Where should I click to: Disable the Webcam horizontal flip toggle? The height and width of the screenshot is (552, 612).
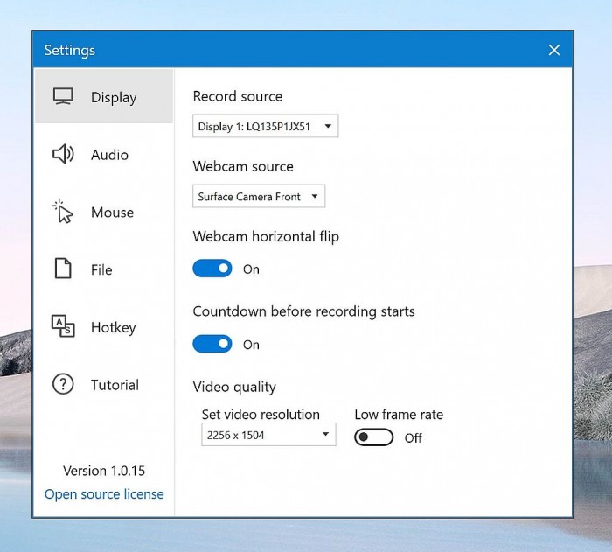point(212,269)
